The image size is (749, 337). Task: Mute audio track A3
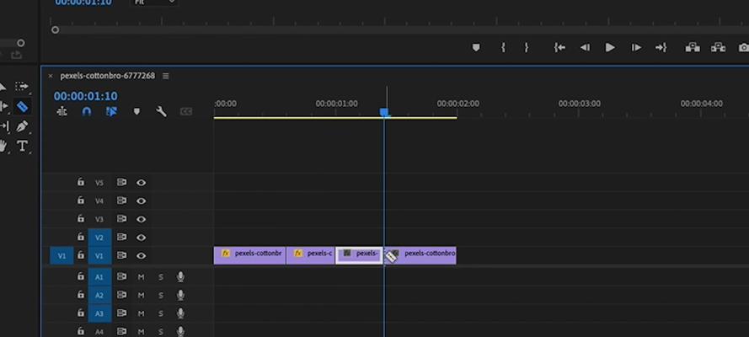pos(141,313)
